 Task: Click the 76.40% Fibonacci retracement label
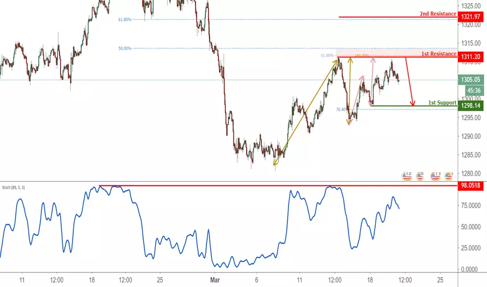[x=341, y=109]
